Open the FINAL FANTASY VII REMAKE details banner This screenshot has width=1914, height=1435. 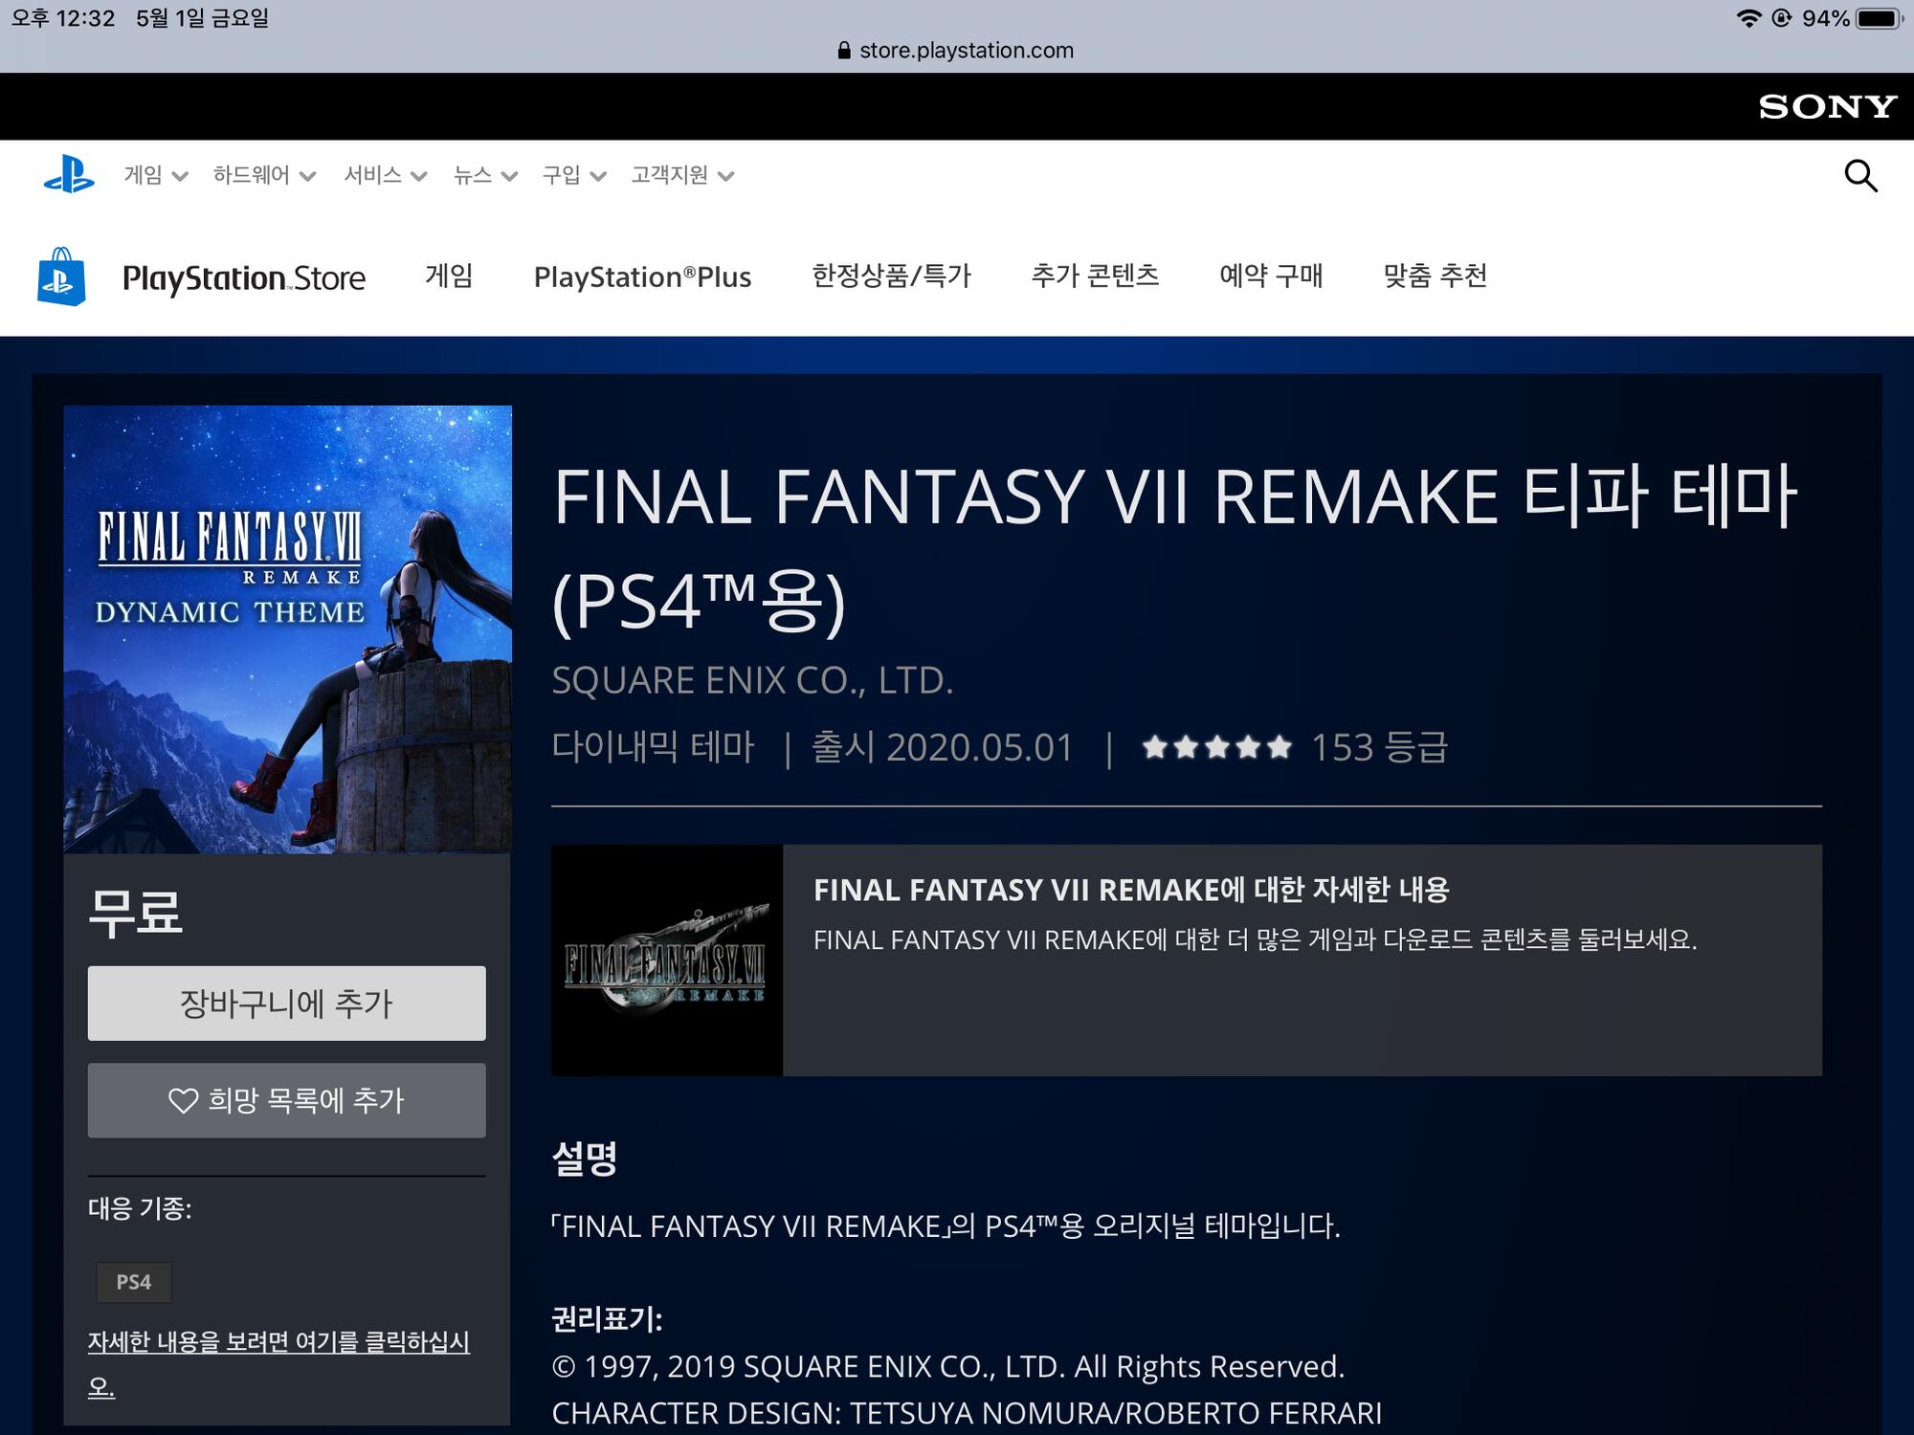(x=1186, y=960)
